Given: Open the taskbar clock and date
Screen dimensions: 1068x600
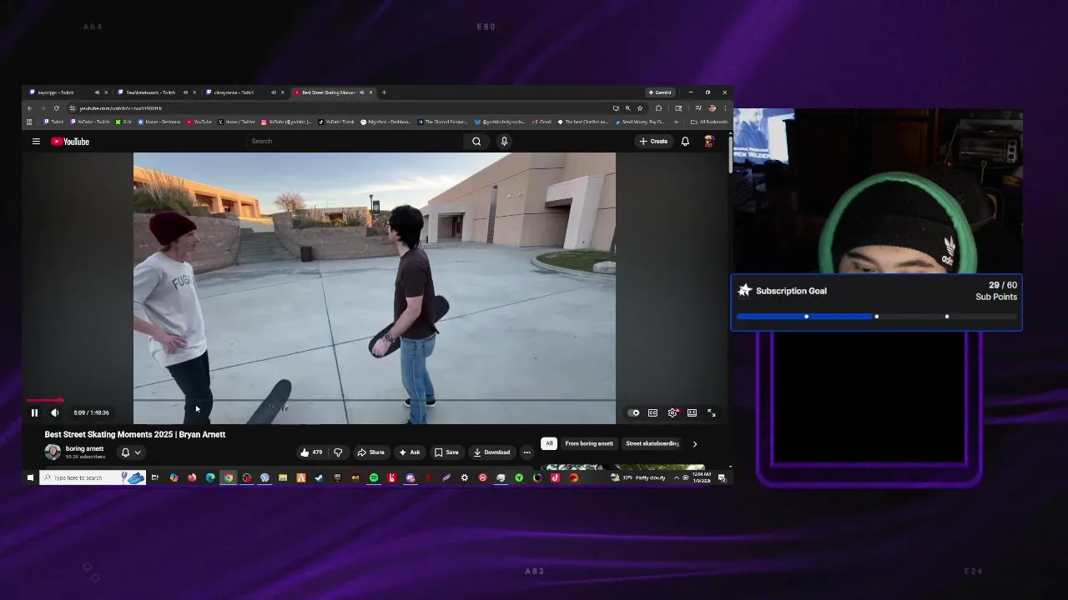Looking at the screenshot, I should tap(703, 477).
